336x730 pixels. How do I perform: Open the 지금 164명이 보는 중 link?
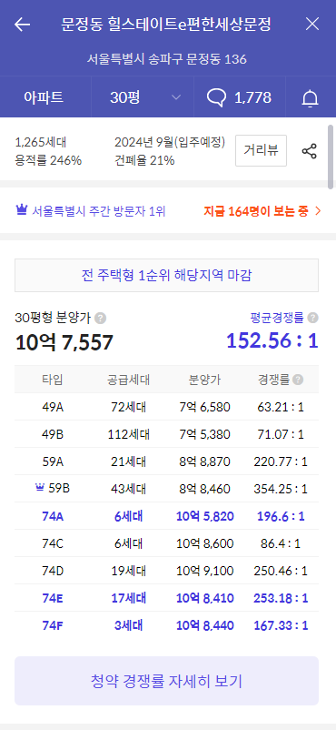click(x=262, y=211)
